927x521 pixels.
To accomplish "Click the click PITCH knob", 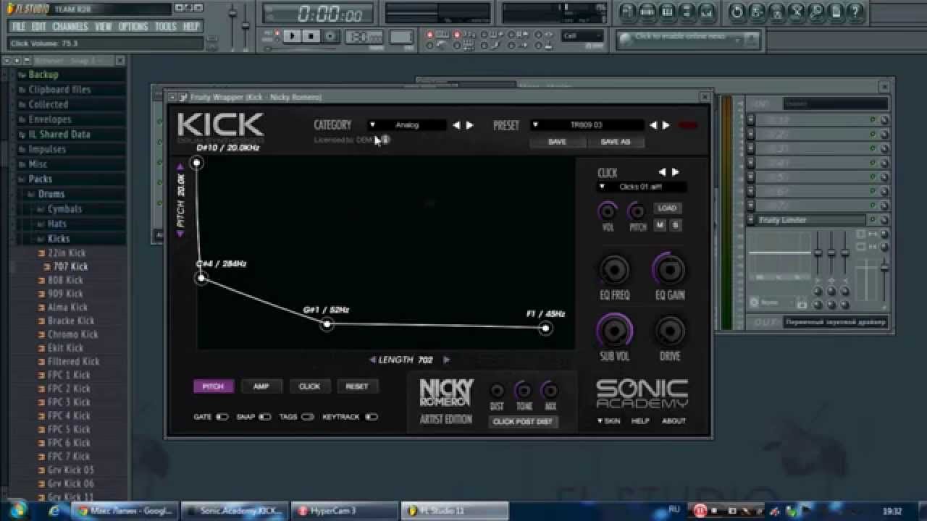I will click(x=637, y=211).
